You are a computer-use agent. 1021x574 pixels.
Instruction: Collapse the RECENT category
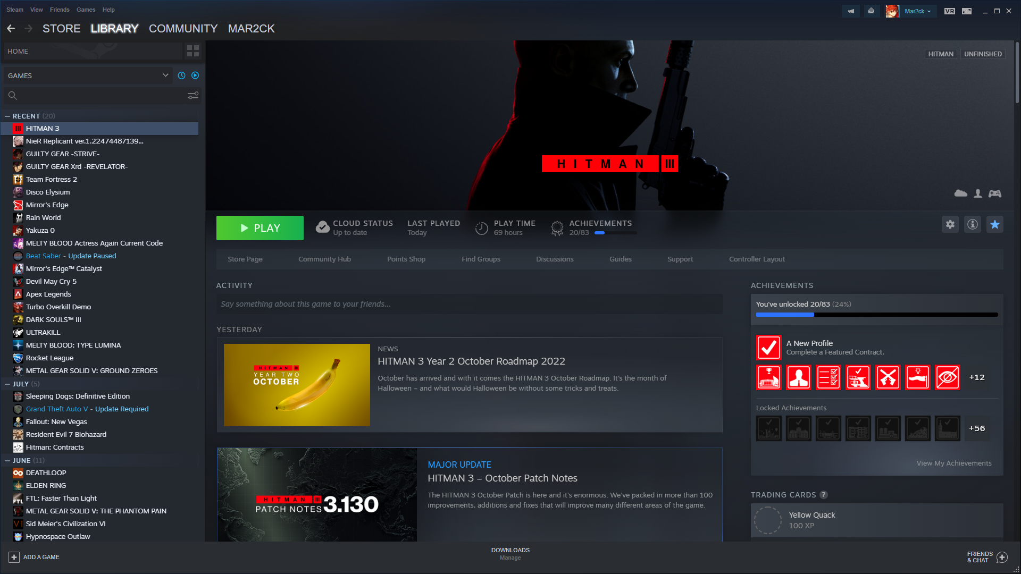point(7,116)
